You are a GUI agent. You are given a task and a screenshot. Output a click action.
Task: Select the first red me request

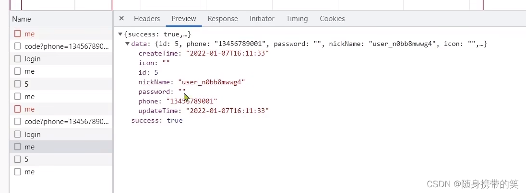click(x=30, y=34)
